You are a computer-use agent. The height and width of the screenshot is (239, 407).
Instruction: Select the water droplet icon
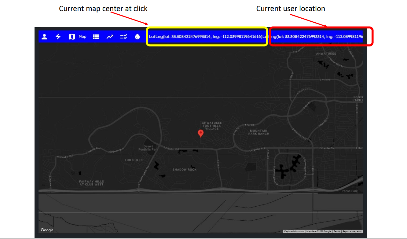click(137, 36)
